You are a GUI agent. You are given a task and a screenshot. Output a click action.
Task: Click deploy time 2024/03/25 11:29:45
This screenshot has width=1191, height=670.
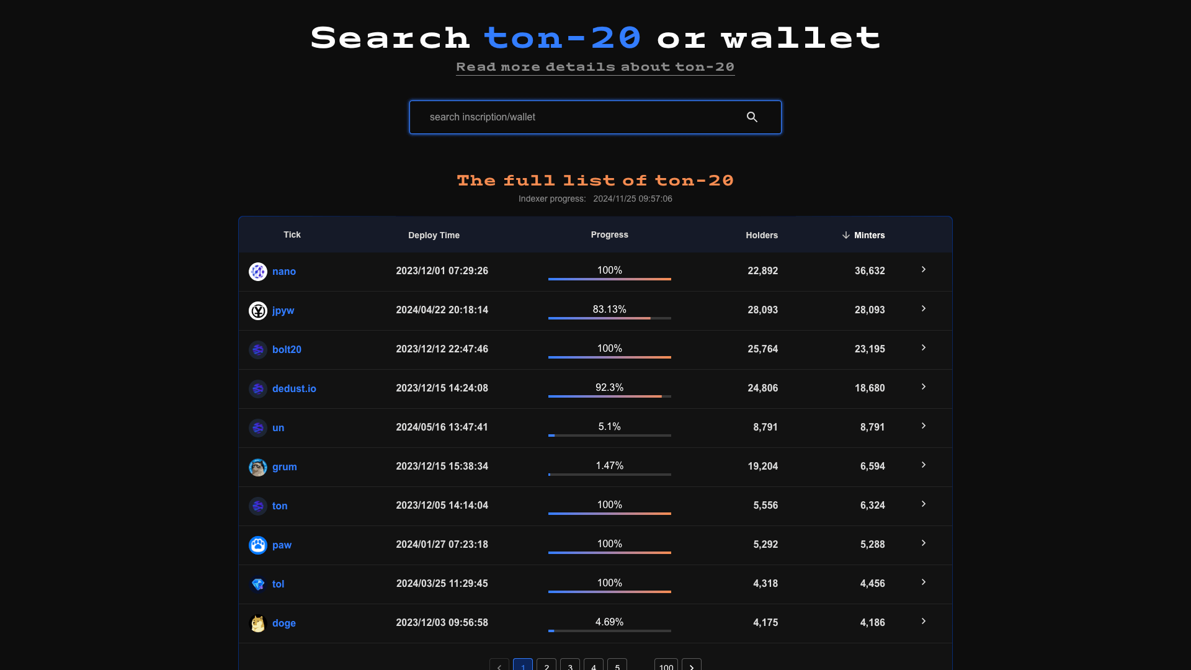[x=442, y=584]
